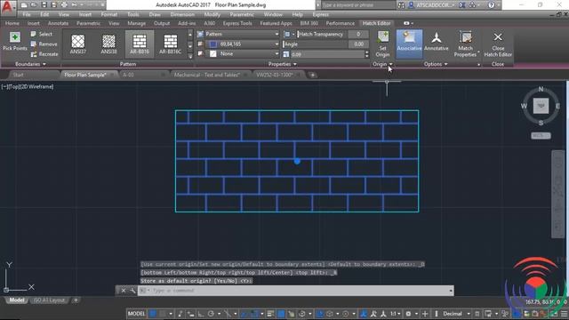The height and width of the screenshot is (320, 569).
Task: Open background color None dropdown
Action: (242, 53)
